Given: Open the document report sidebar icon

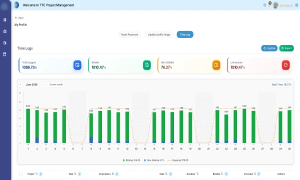Looking at the screenshot, I should tap(5, 42).
